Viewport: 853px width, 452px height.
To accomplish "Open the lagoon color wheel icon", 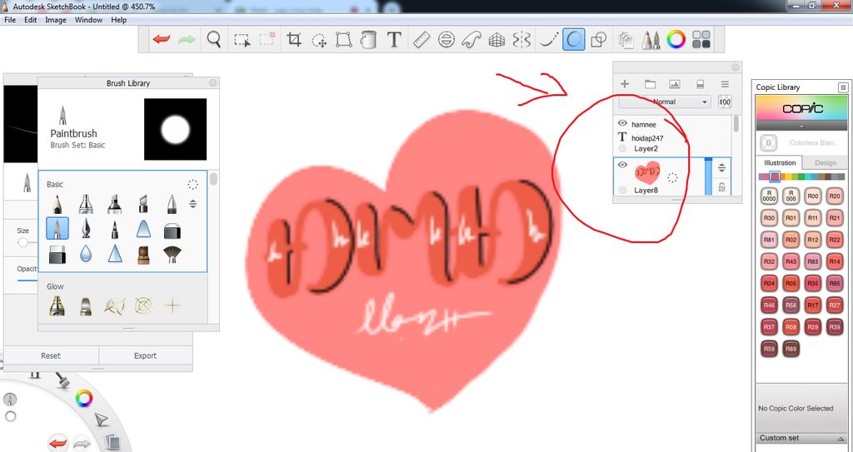I will coord(84,399).
